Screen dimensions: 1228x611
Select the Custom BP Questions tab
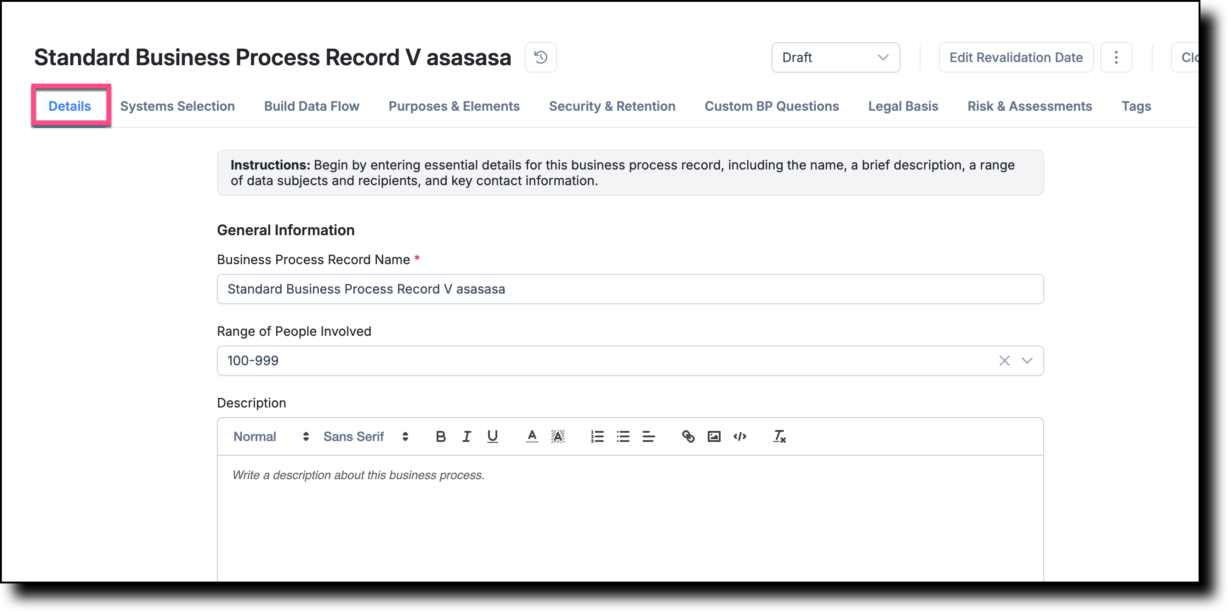pyautogui.click(x=771, y=106)
